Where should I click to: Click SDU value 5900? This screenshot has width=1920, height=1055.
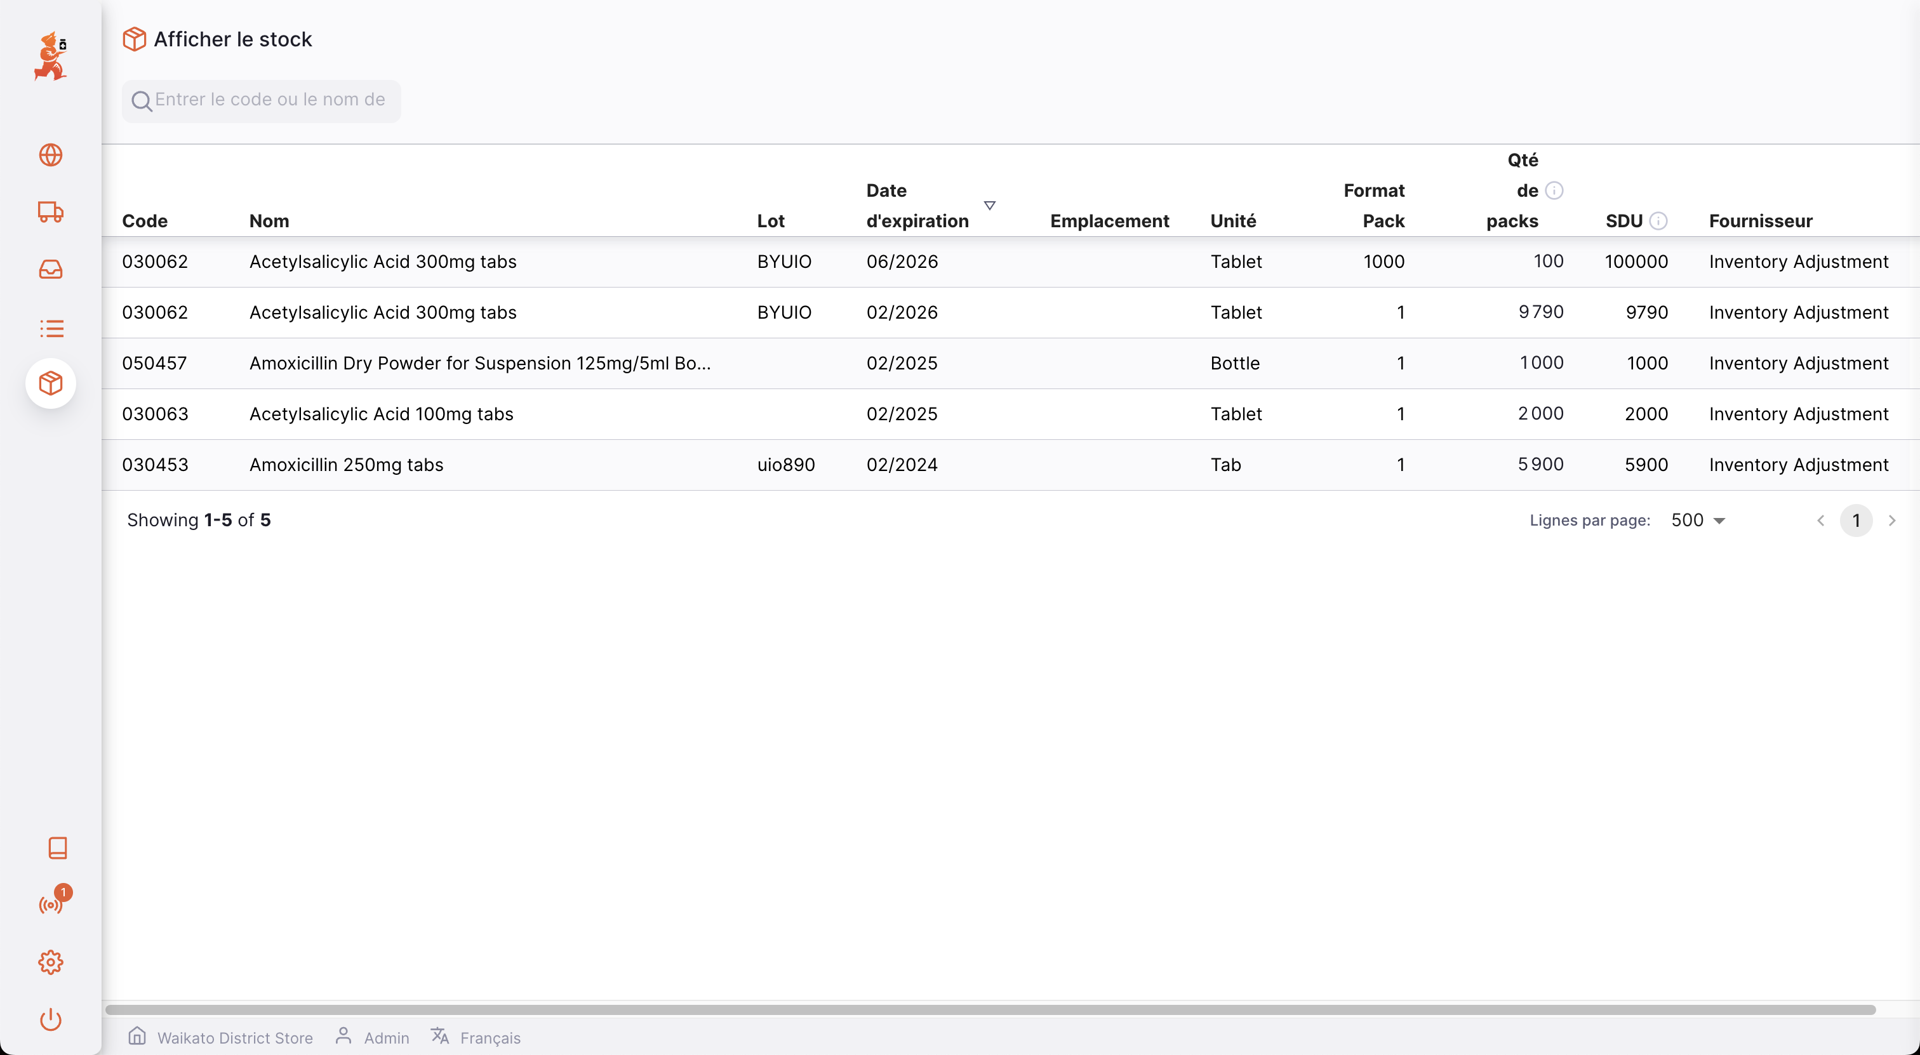[1646, 464]
